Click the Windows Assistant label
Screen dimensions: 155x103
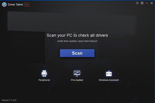(109, 80)
